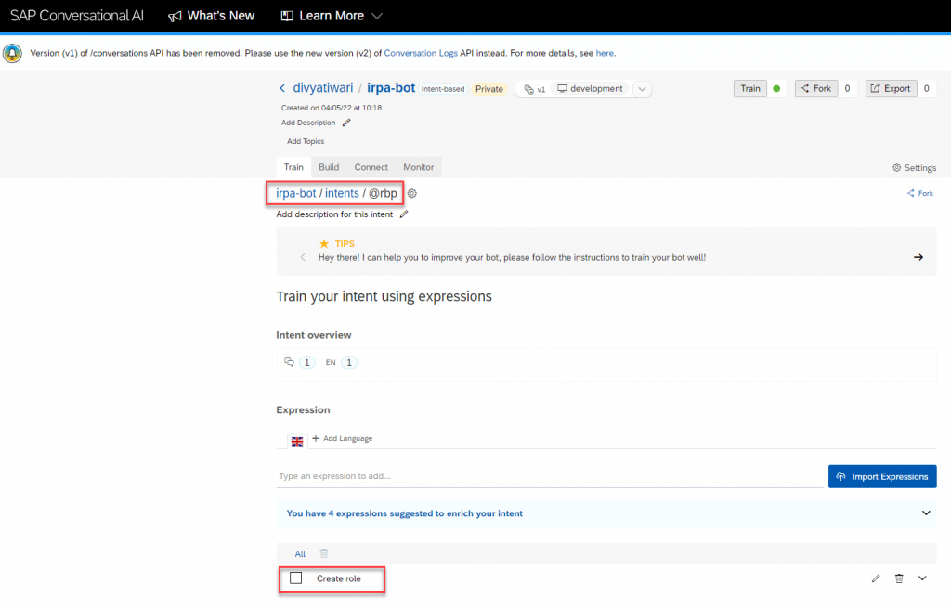
Task: Select All expressions
Action: point(300,553)
